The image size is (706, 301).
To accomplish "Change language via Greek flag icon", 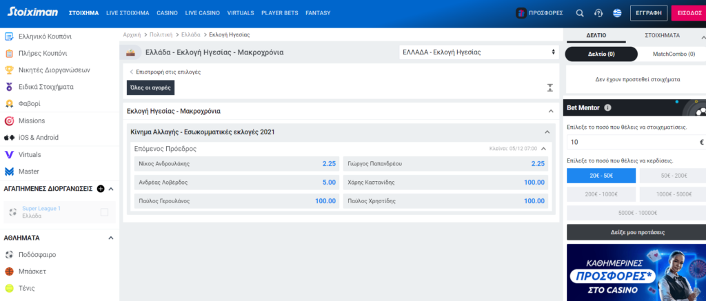I will click(617, 13).
